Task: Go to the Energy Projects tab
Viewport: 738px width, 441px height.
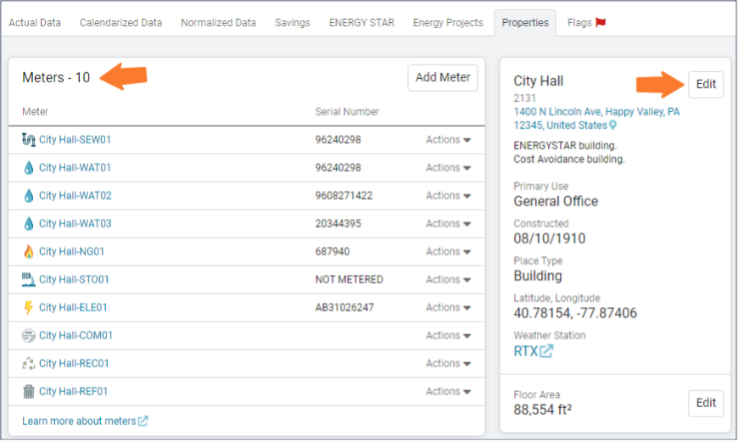Action: tap(448, 23)
